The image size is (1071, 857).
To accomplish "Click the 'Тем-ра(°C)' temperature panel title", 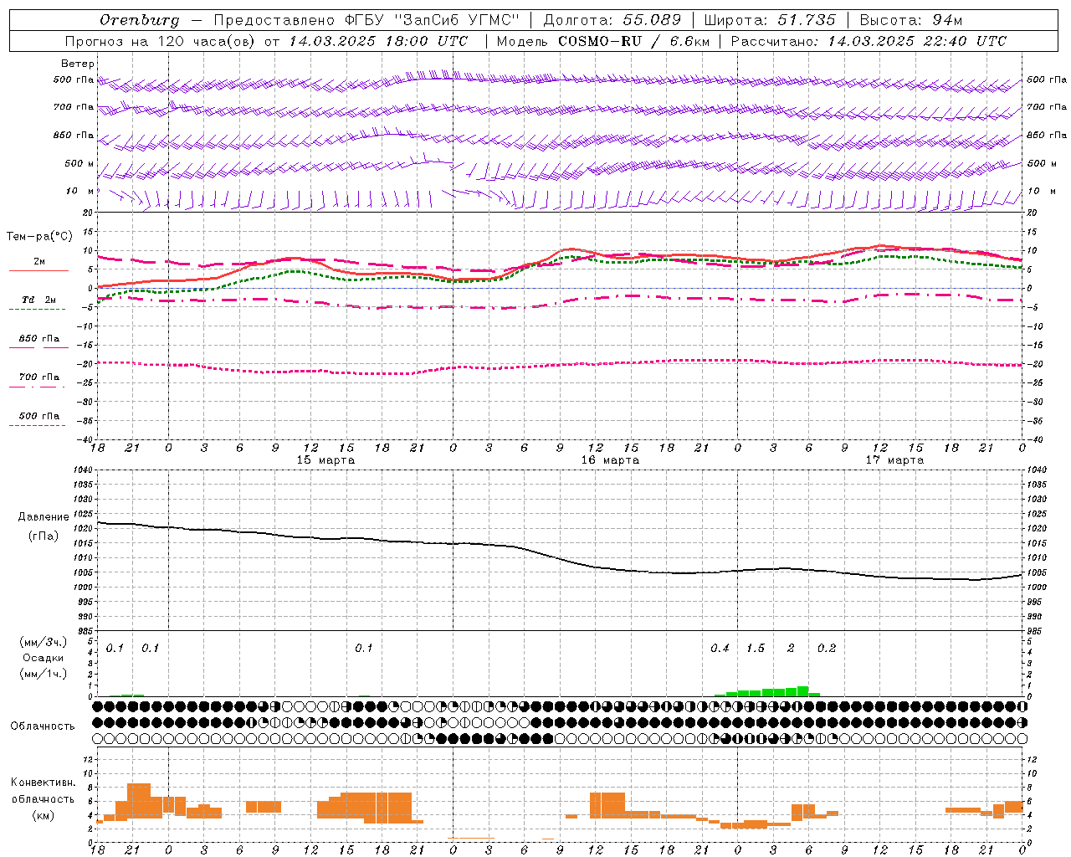I will pyautogui.click(x=39, y=237).
